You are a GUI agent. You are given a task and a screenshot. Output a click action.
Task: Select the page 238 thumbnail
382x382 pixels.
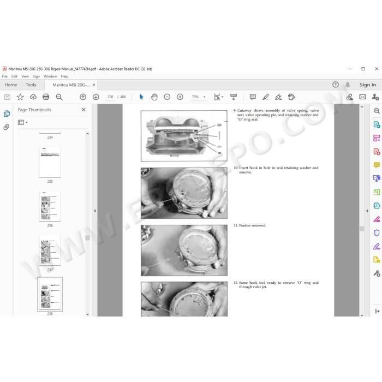(x=50, y=294)
